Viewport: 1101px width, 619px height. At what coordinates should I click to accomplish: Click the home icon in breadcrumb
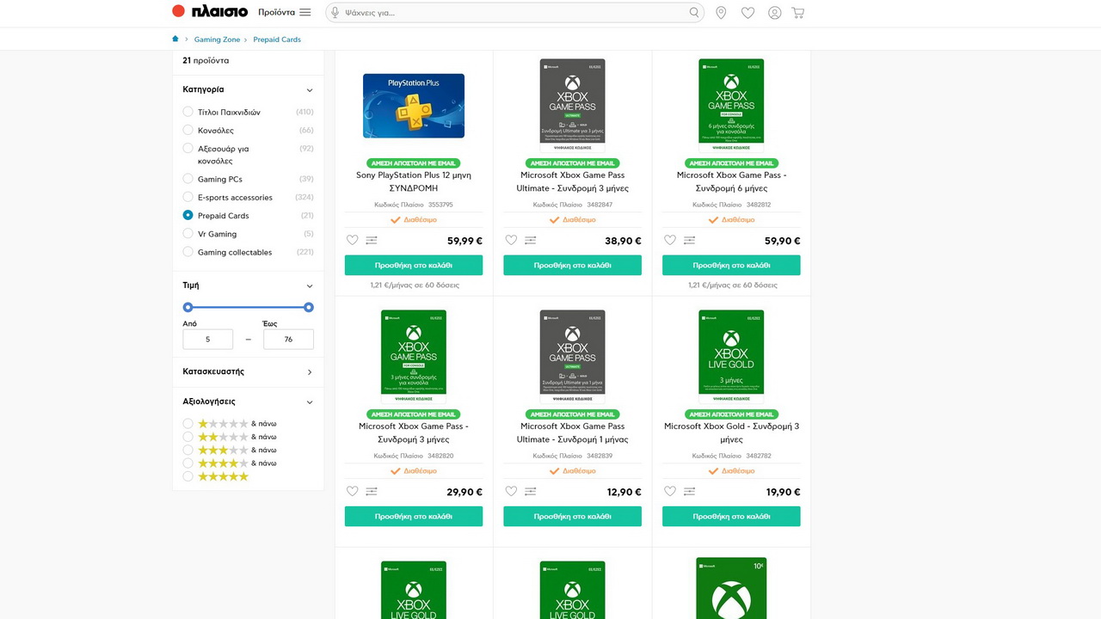pyautogui.click(x=176, y=39)
